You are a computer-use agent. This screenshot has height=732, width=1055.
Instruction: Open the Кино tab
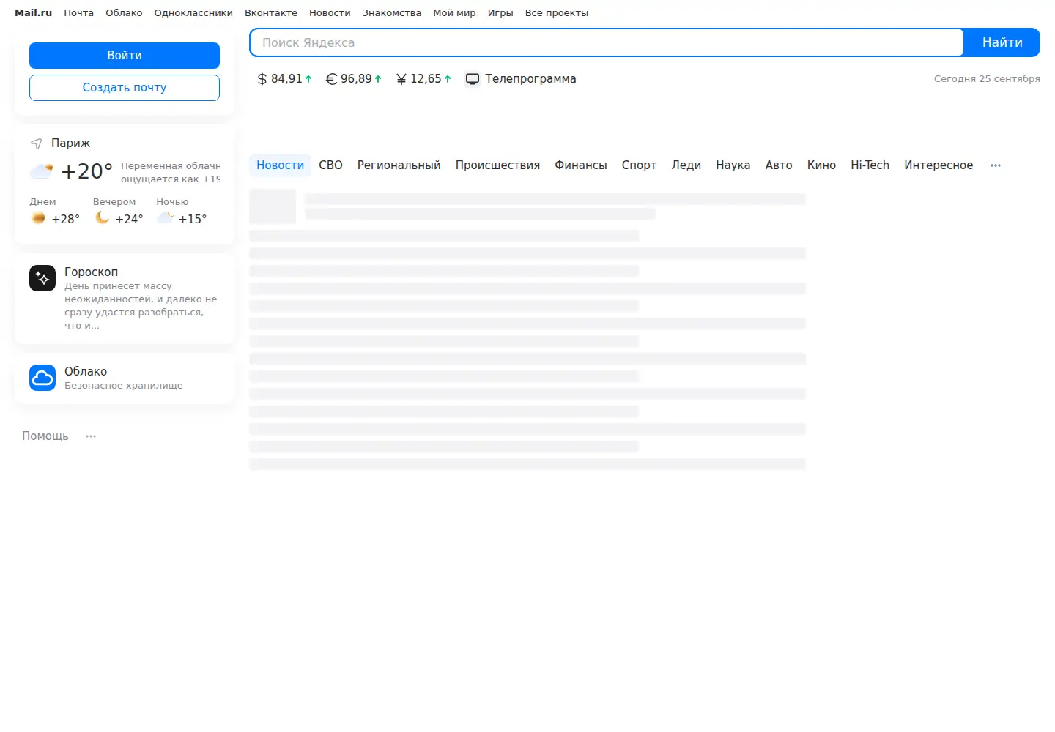tap(821, 165)
